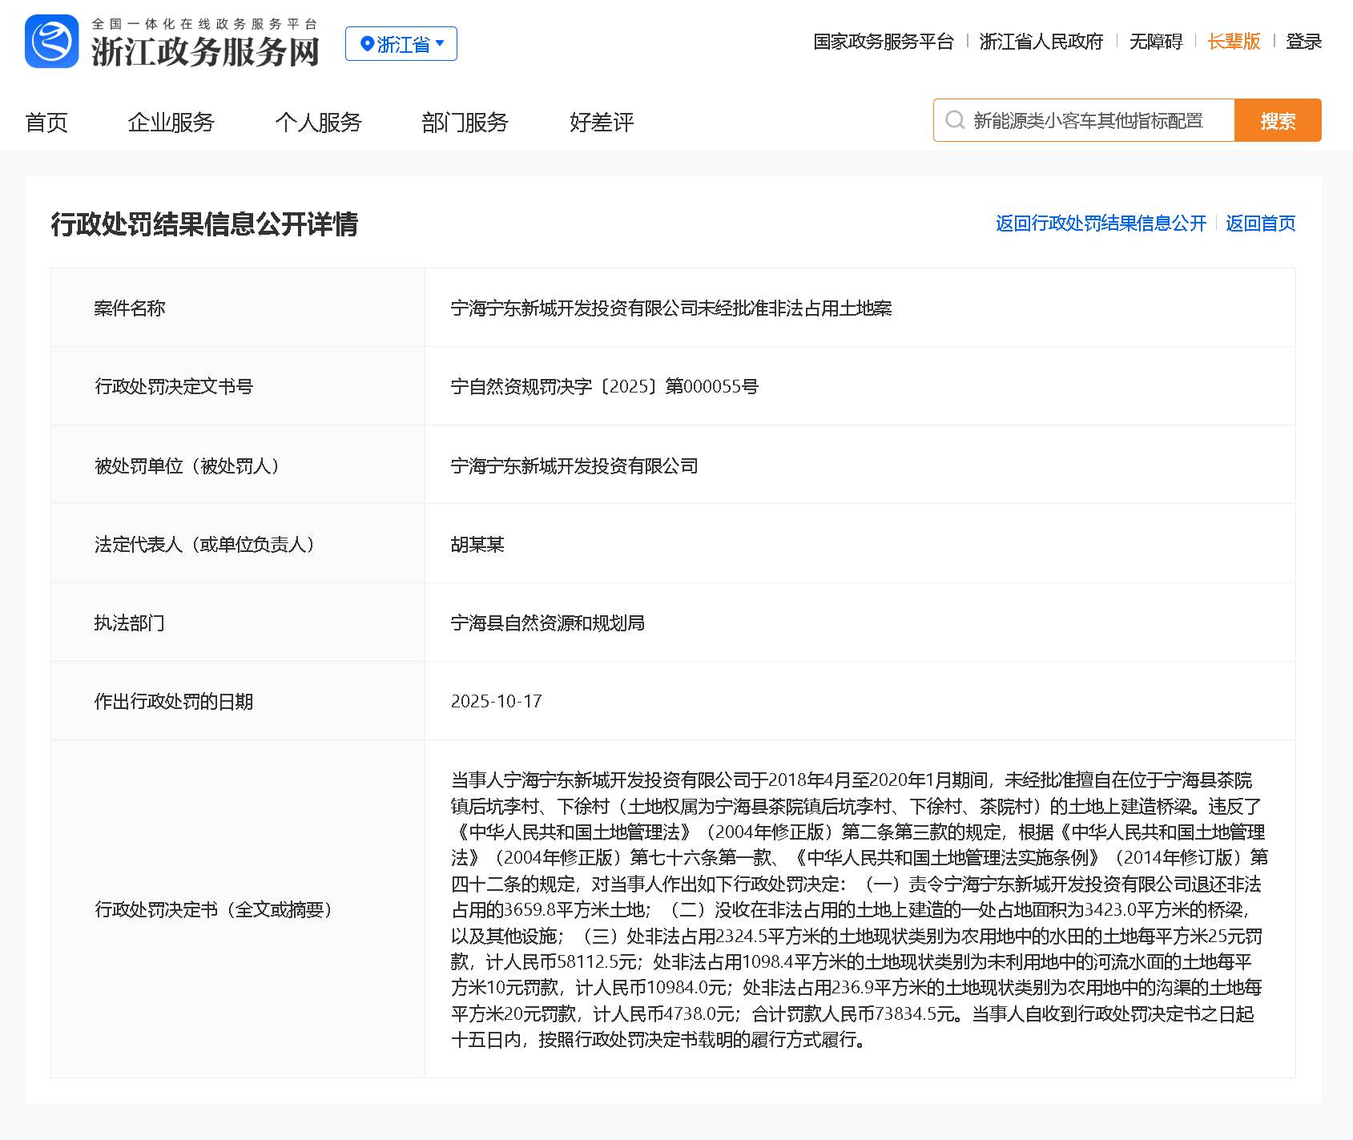Screen dimensions: 1353x1140
Task: Expand the 浙江省 region dropdown
Action: pos(440,43)
